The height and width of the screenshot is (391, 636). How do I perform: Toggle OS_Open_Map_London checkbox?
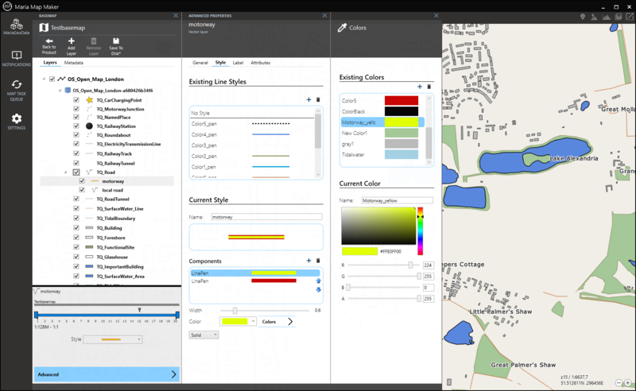(52, 79)
